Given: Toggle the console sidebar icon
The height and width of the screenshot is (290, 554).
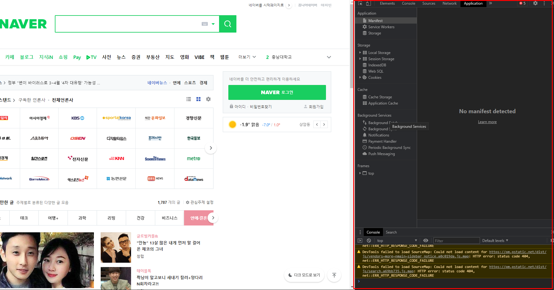Looking at the screenshot, I should tap(360, 241).
